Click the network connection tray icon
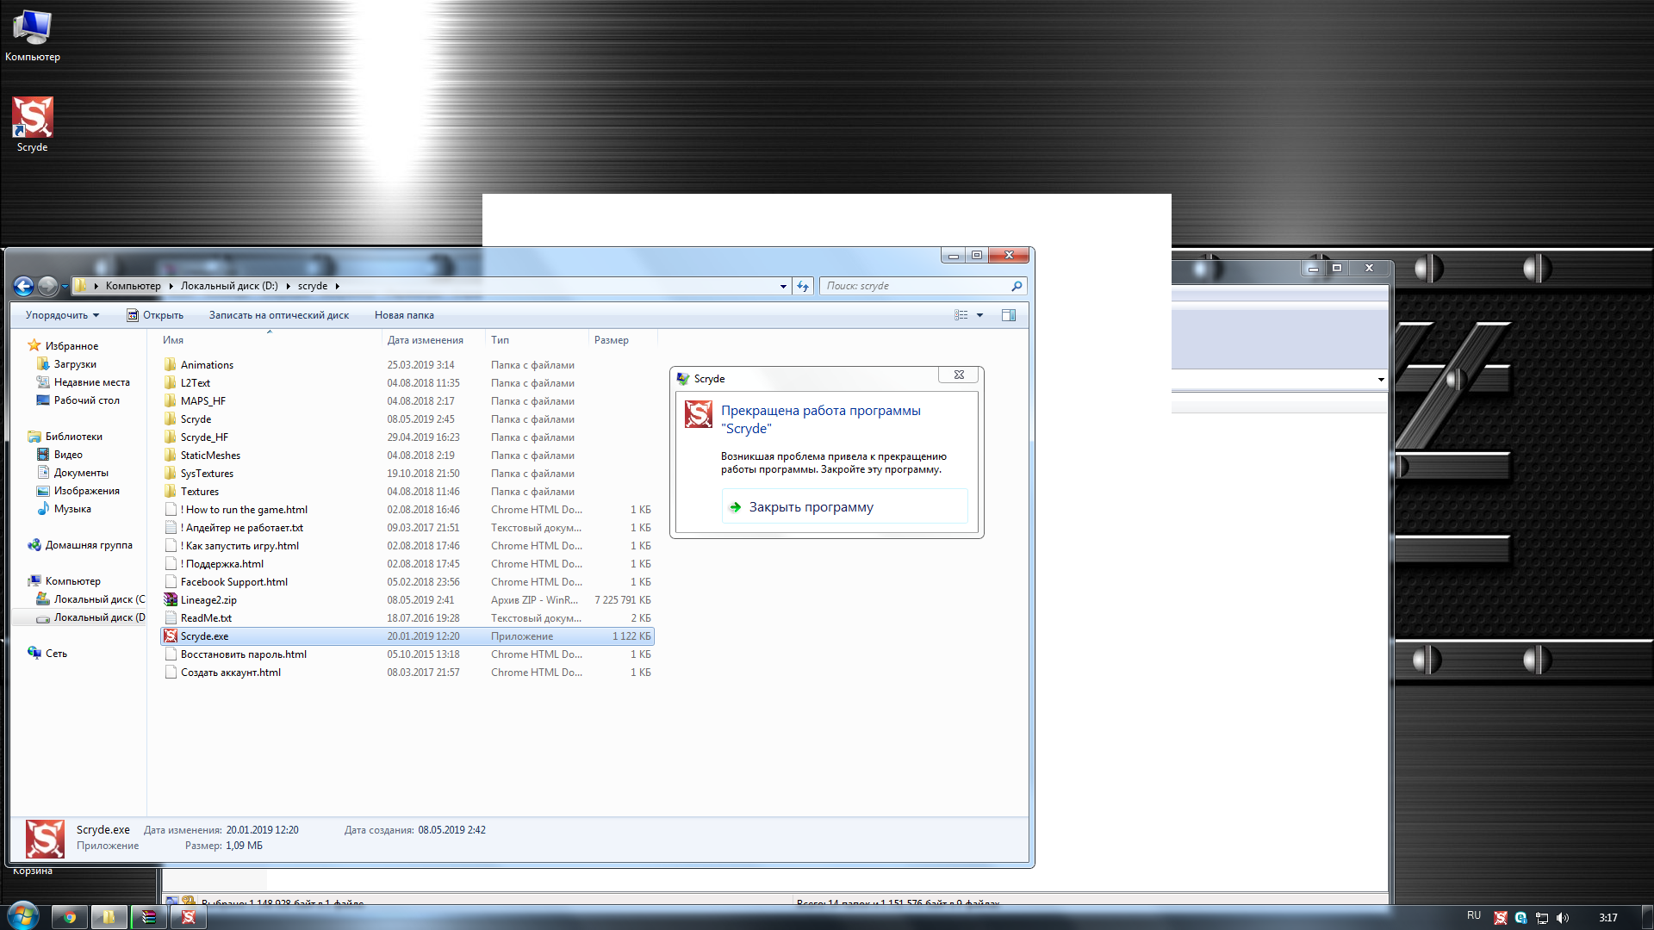This screenshot has width=1654, height=930. pos(1542,918)
